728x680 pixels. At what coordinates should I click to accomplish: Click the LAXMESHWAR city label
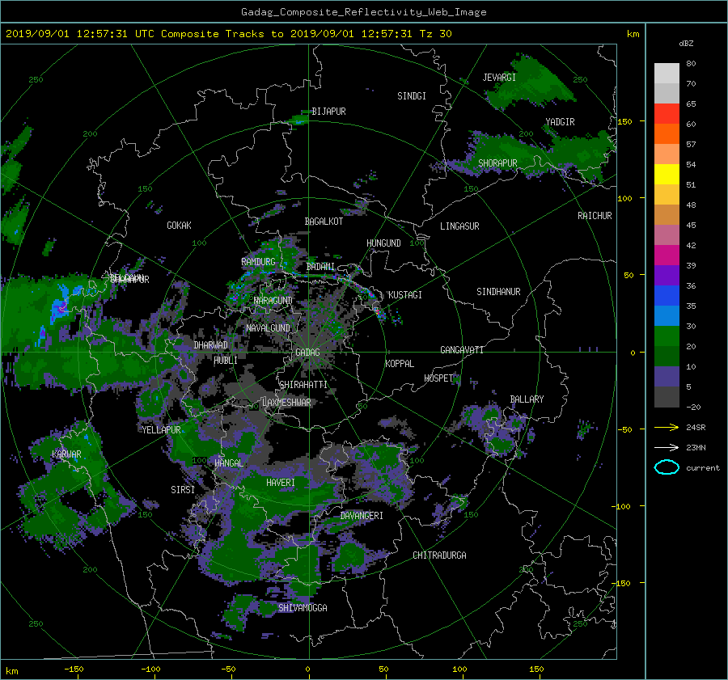(286, 403)
